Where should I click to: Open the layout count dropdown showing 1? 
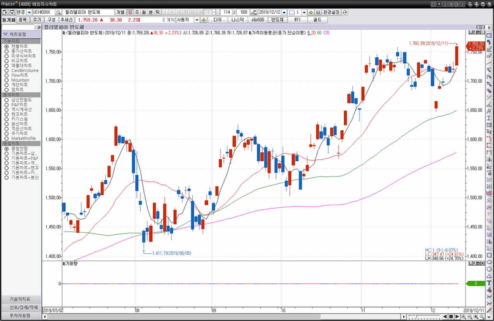pos(304,12)
